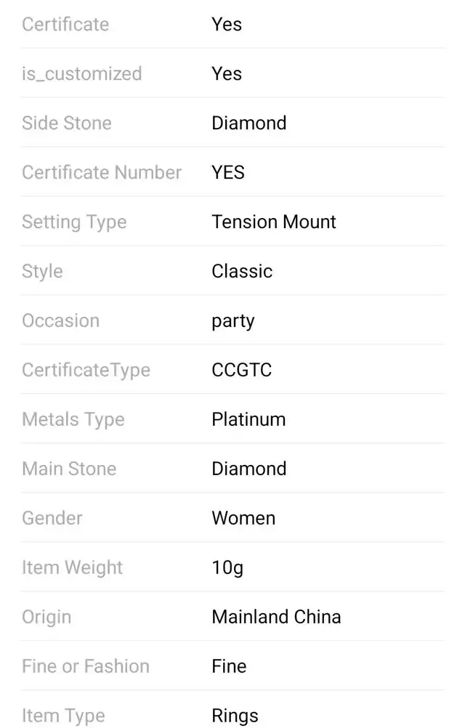Click the Fine or Fashion label
The width and height of the screenshot is (465, 728).
86,666
